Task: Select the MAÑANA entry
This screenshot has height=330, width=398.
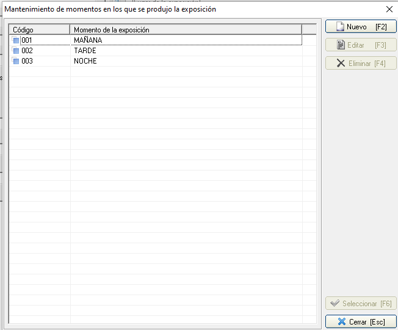Action: click(88, 40)
